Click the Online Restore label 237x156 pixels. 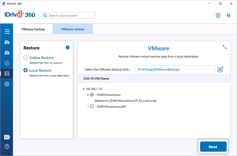click(41, 58)
